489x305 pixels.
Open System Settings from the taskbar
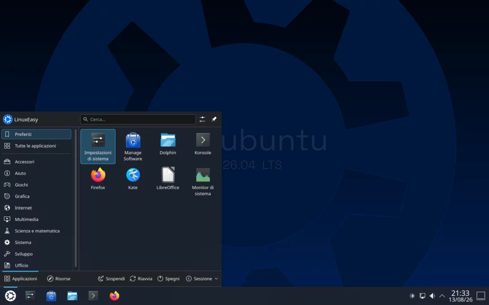coord(30,295)
